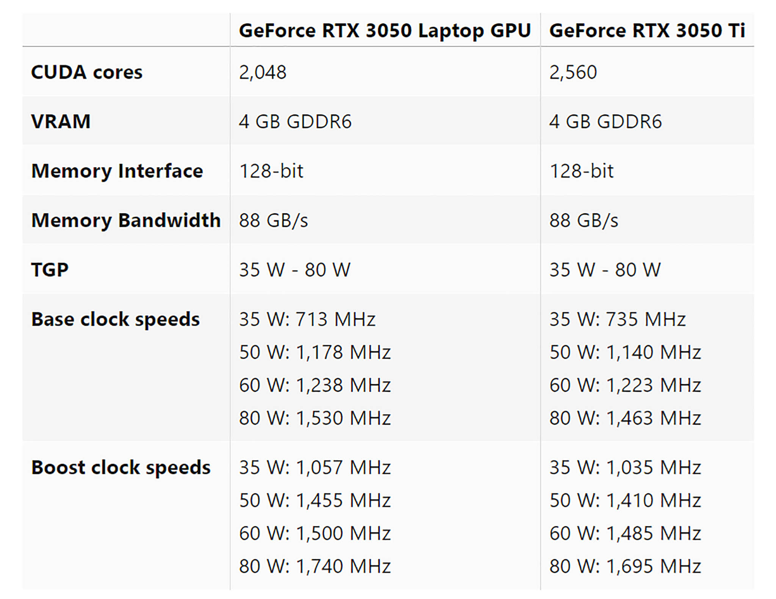Click the 80 W: 1,530 MHz entry
Screen dimensions: 776x599
(x=315, y=418)
